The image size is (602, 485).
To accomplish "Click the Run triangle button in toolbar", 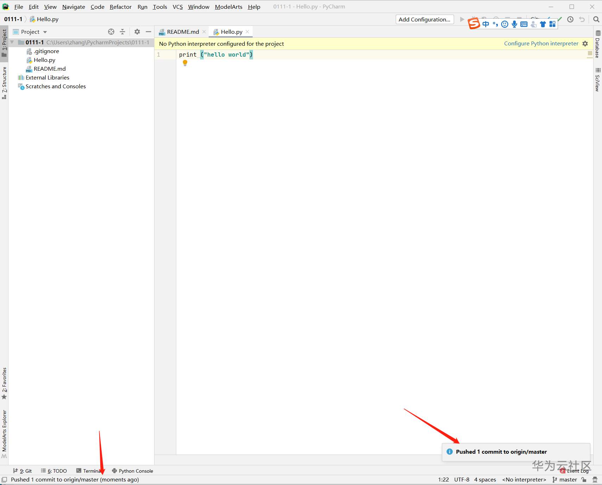I will point(462,19).
